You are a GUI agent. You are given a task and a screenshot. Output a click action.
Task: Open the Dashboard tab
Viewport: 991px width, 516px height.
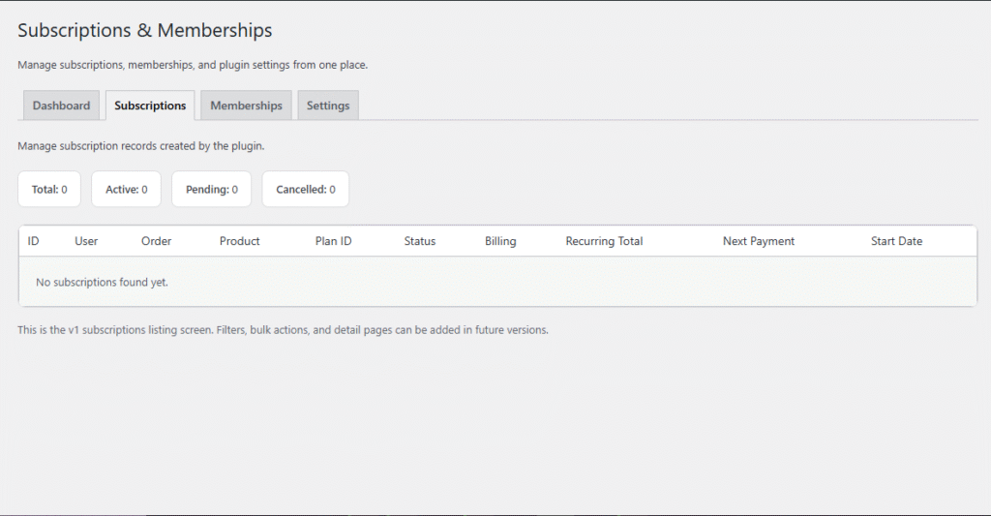61,106
